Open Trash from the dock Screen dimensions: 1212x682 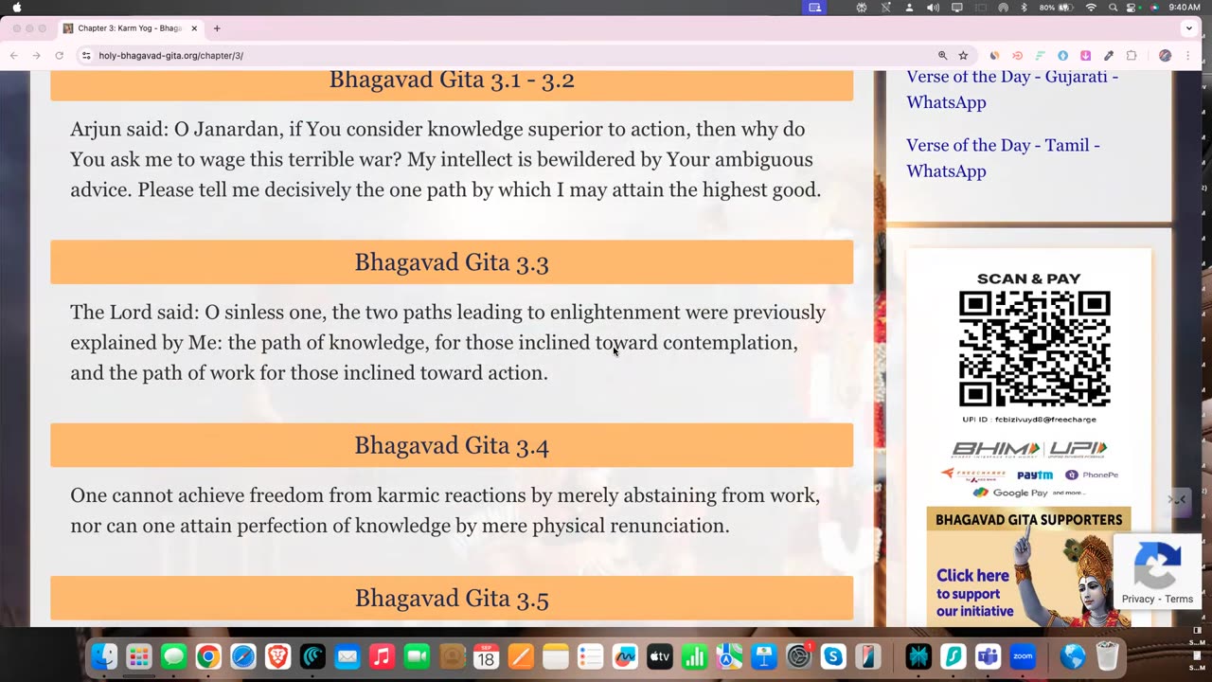tap(1107, 656)
